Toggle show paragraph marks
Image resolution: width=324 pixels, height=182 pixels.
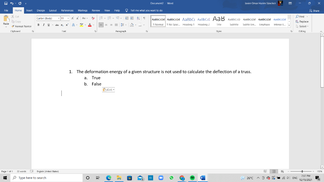pos(144,18)
